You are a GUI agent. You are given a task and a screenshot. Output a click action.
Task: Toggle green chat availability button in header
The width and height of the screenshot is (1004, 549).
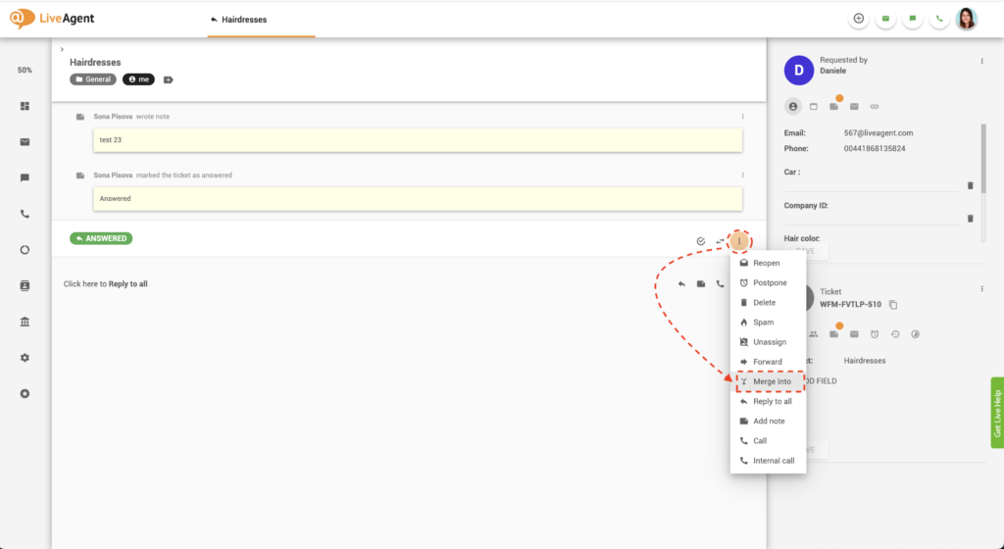[x=912, y=19]
